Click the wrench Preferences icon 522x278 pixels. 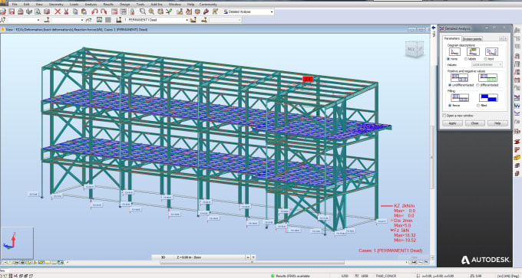(206, 11)
